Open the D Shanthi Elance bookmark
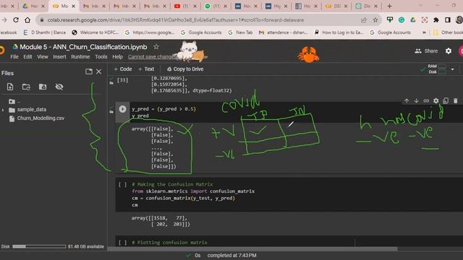The height and width of the screenshot is (260, 463). pos(45,32)
